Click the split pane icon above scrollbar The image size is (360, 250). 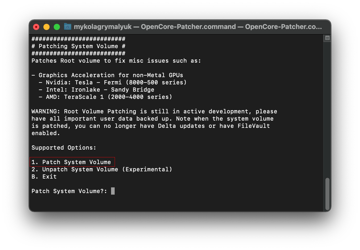pyautogui.click(x=327, y=38)
